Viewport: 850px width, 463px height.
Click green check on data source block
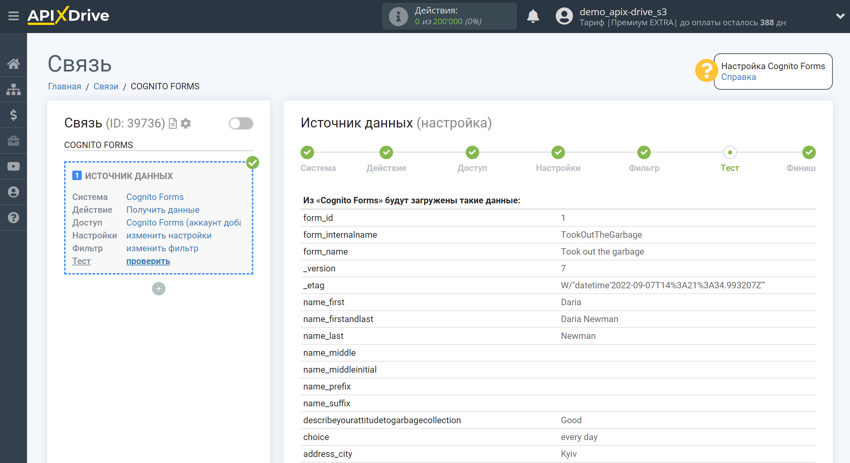253,163
